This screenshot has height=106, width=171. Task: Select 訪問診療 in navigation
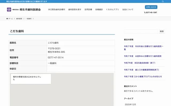tap(88, 10)
